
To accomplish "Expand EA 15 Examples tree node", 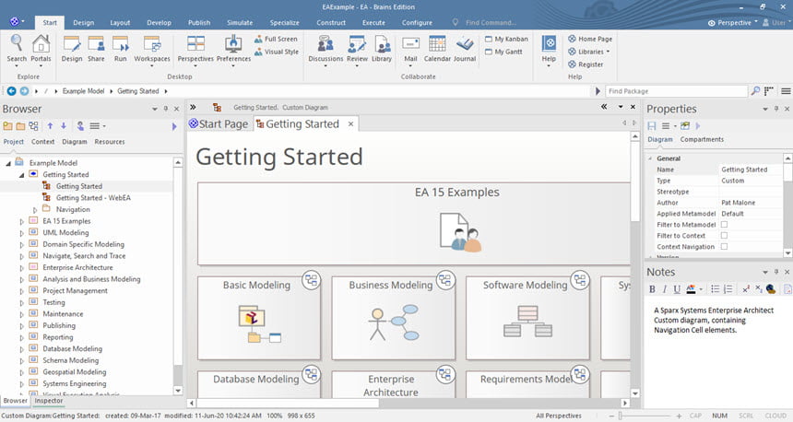I will pos(22,221).
